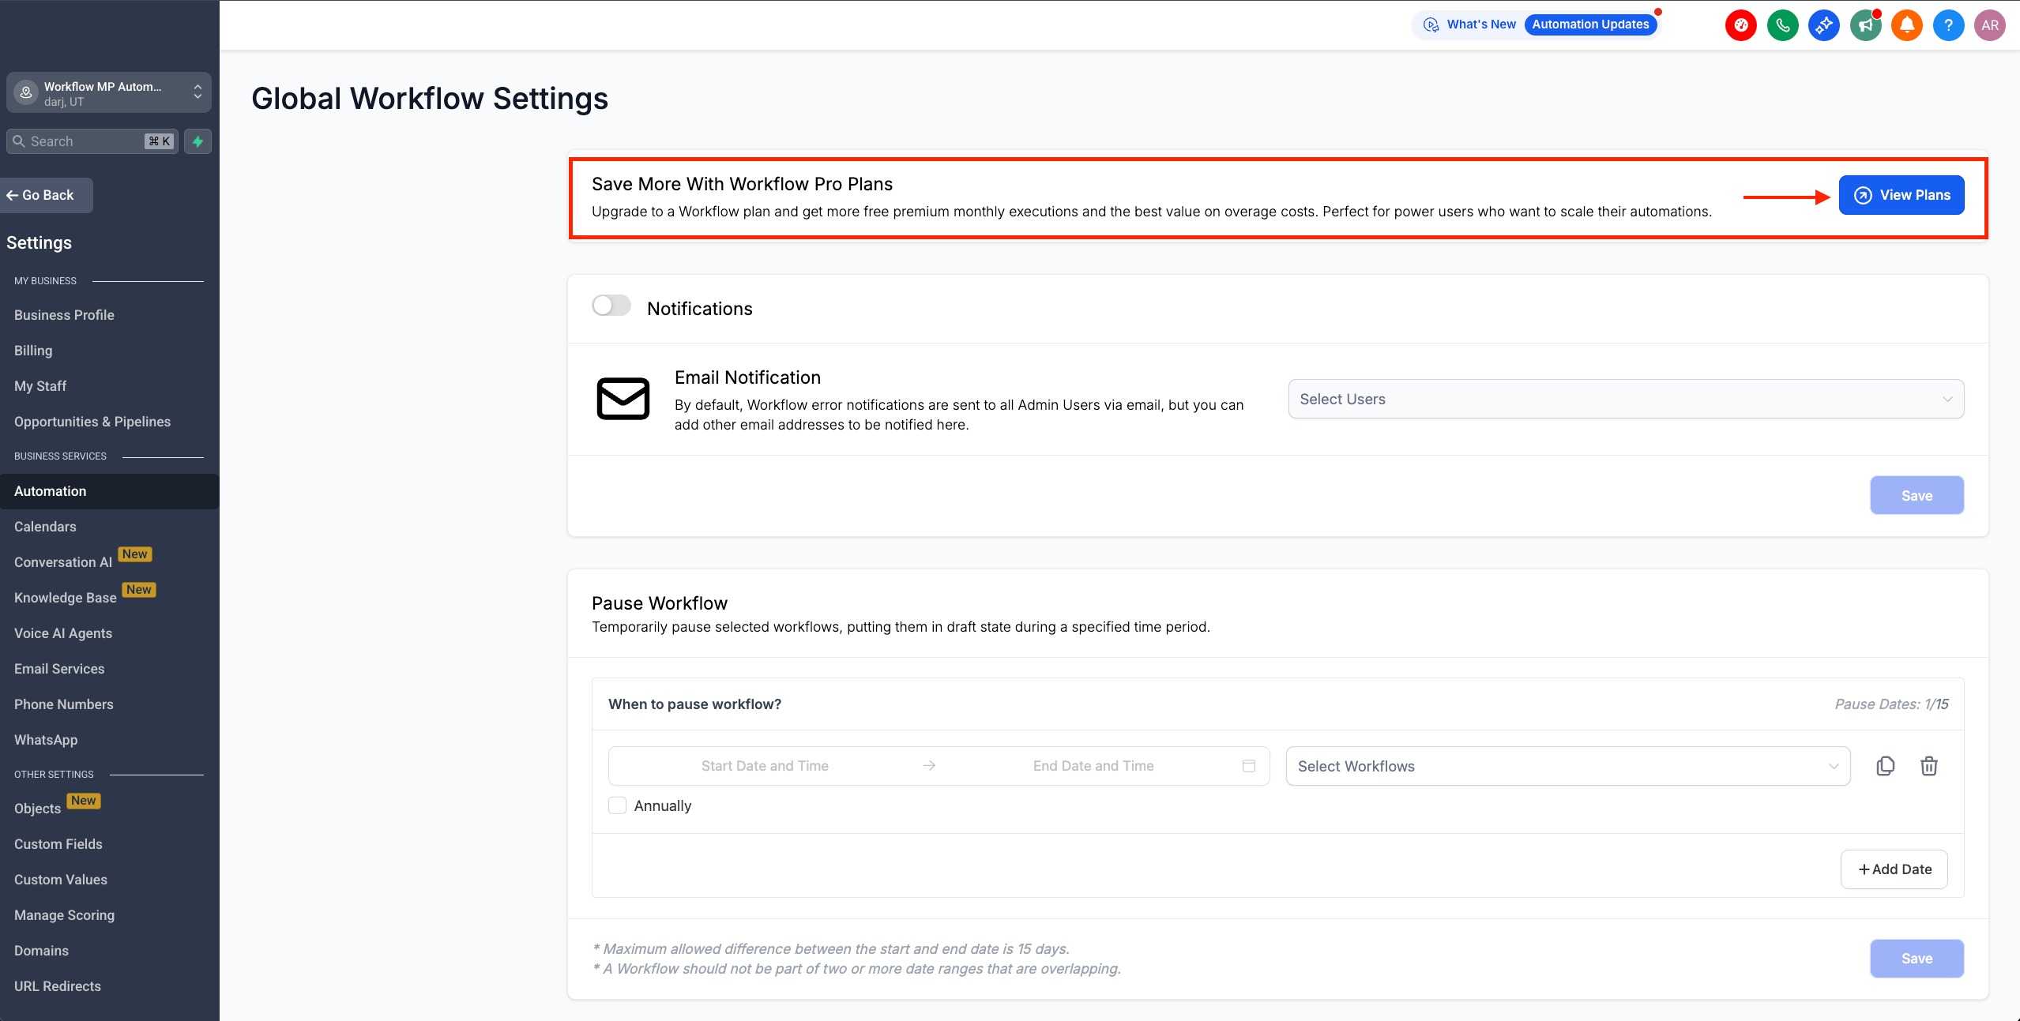Expand the Workflow MP Autom account switcher
Screen dimensions: 2020x1021
(x=109, y=93)
